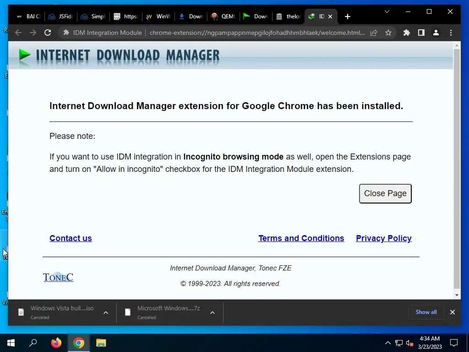Open the Contact us link

[71, 238]
